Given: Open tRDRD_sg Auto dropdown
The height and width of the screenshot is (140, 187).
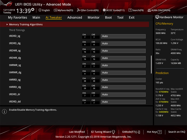Looking at the screenshot, I should click(x=123, y=36).
